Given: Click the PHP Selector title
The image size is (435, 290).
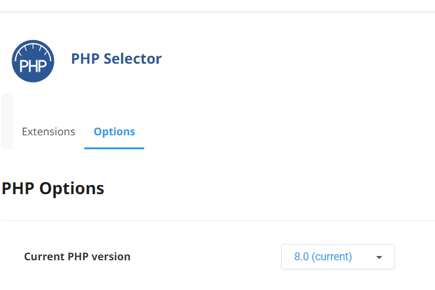Looking at the screenshot, I should pyautogui.click(x=116, y=59).
